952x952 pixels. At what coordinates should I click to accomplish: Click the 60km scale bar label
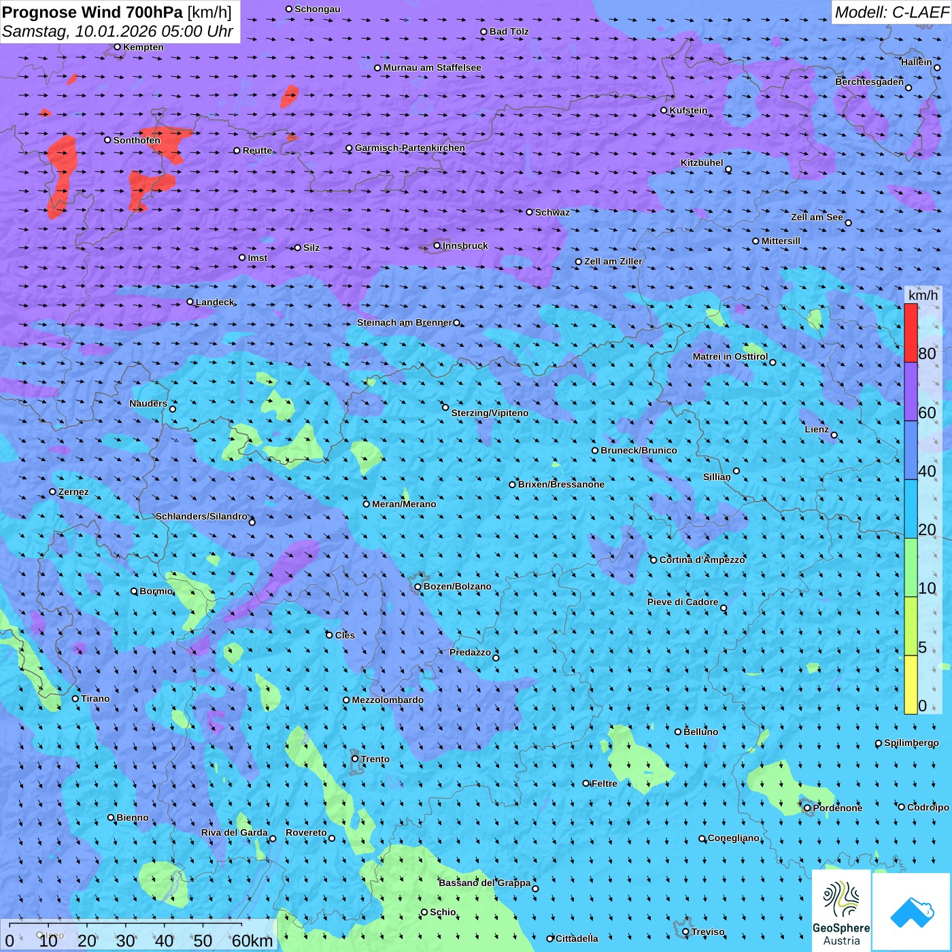pyautogui.click(x=252, y=940)
